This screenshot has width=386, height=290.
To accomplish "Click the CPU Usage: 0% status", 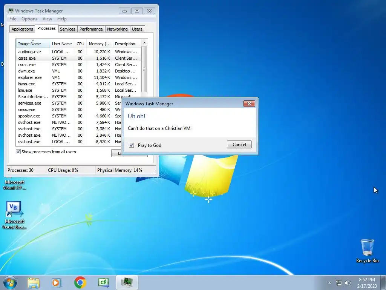I will (x=63, y=170).
